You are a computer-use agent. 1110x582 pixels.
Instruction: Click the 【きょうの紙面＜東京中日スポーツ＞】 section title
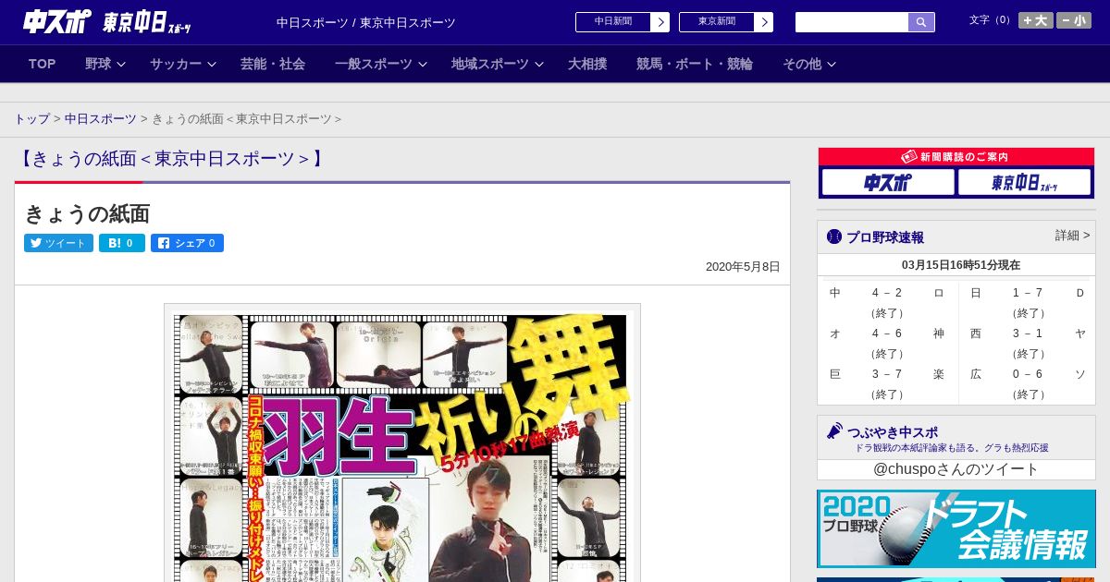172,159
